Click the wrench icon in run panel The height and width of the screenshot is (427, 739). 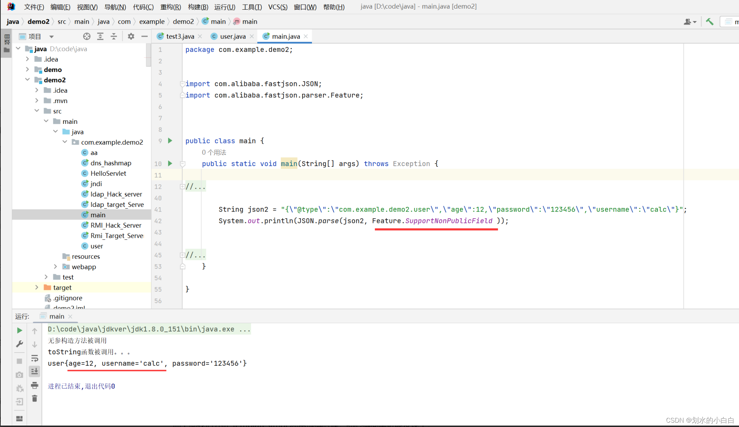[20, 344]
